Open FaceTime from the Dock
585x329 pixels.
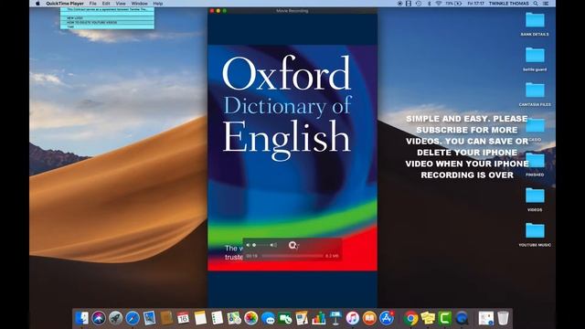(285, 318)
